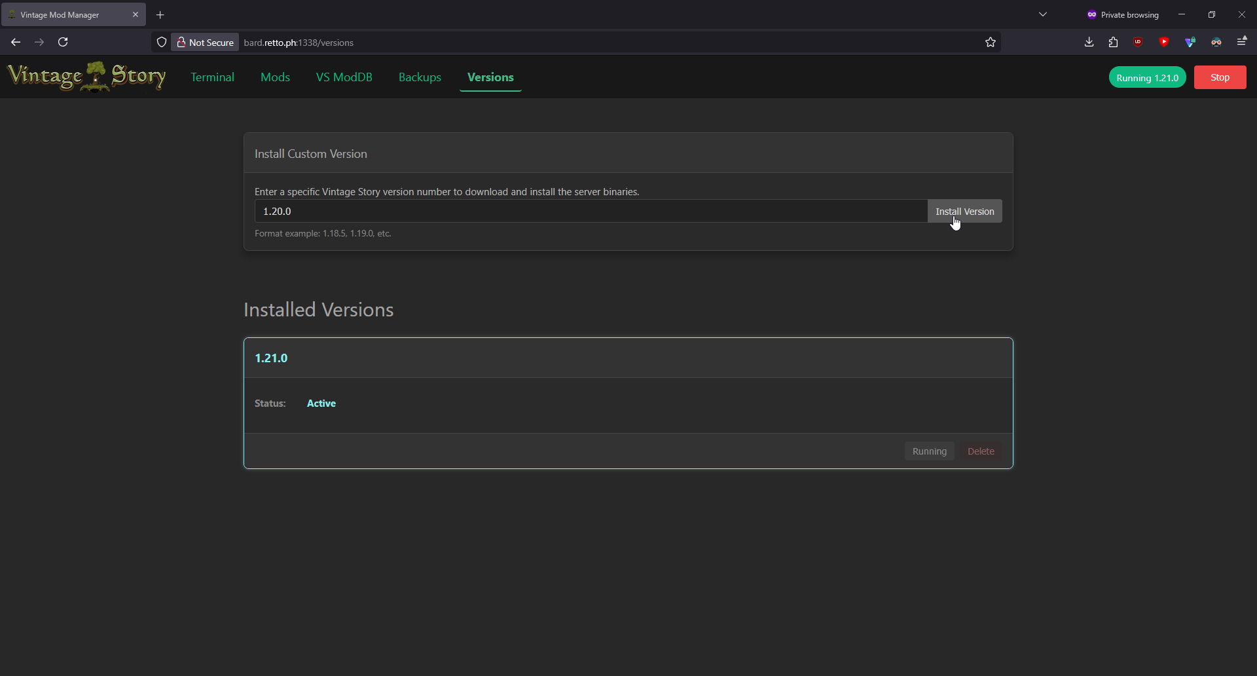Open the tracking protection shield icon
1257x676 pixels.
[x=162, y=43]
